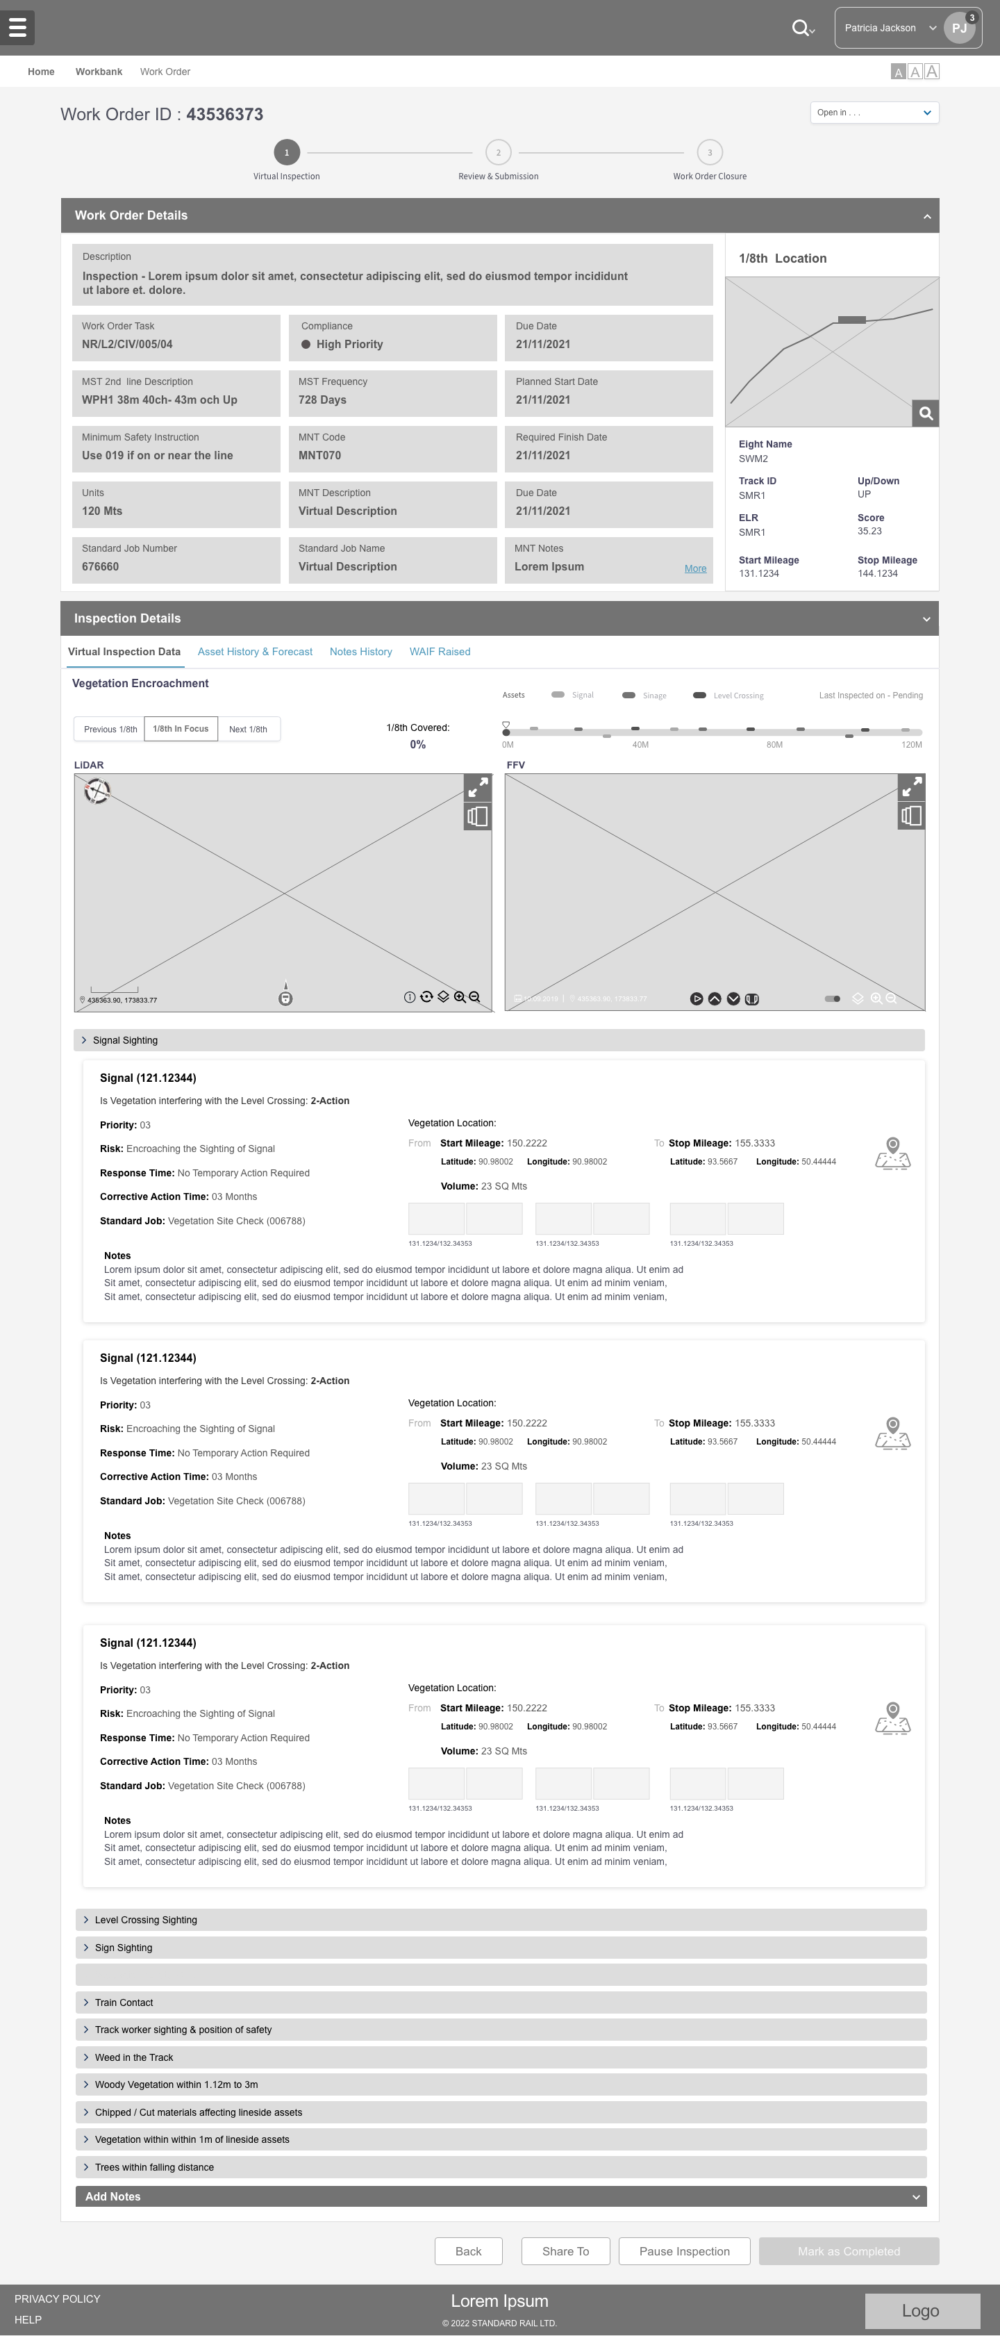Go to the Workbank breadcrumb
The height and width of the screenshot is (2336, 1000).
click(x=99, y=72)
